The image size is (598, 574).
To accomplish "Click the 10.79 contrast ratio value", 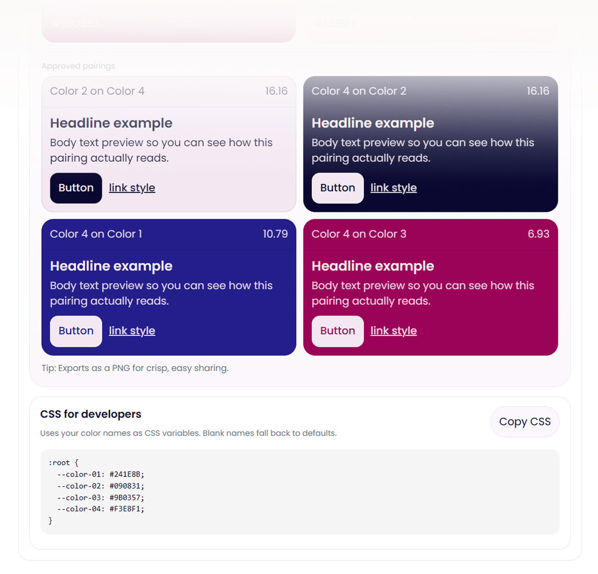I will pos(275,234).
